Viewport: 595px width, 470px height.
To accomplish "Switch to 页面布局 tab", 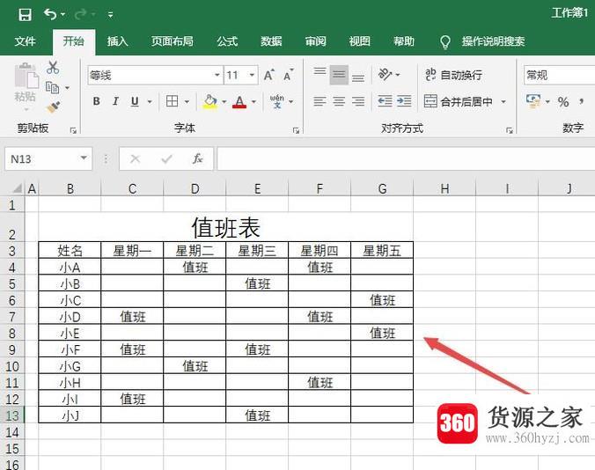I will point(173,41).
